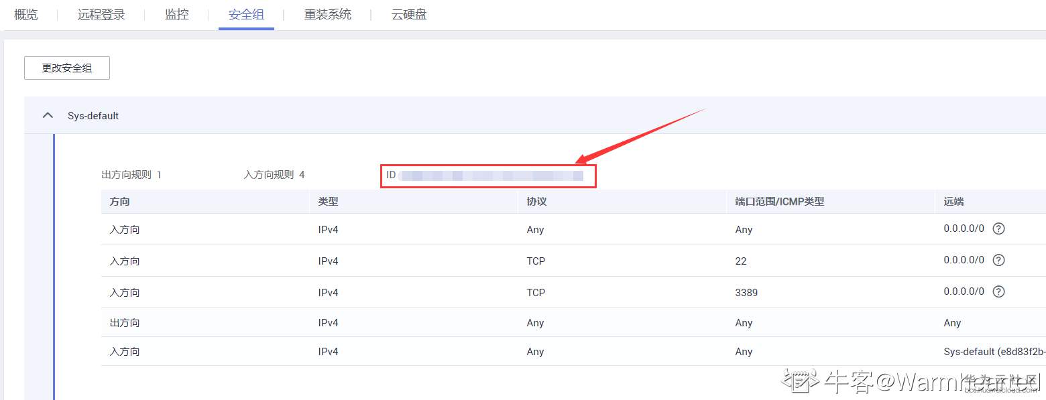This screenshot has height=400, width=1046.
Task: Open the 重装系统 tab
Action: pyautogui.click(x=327, y=15)
